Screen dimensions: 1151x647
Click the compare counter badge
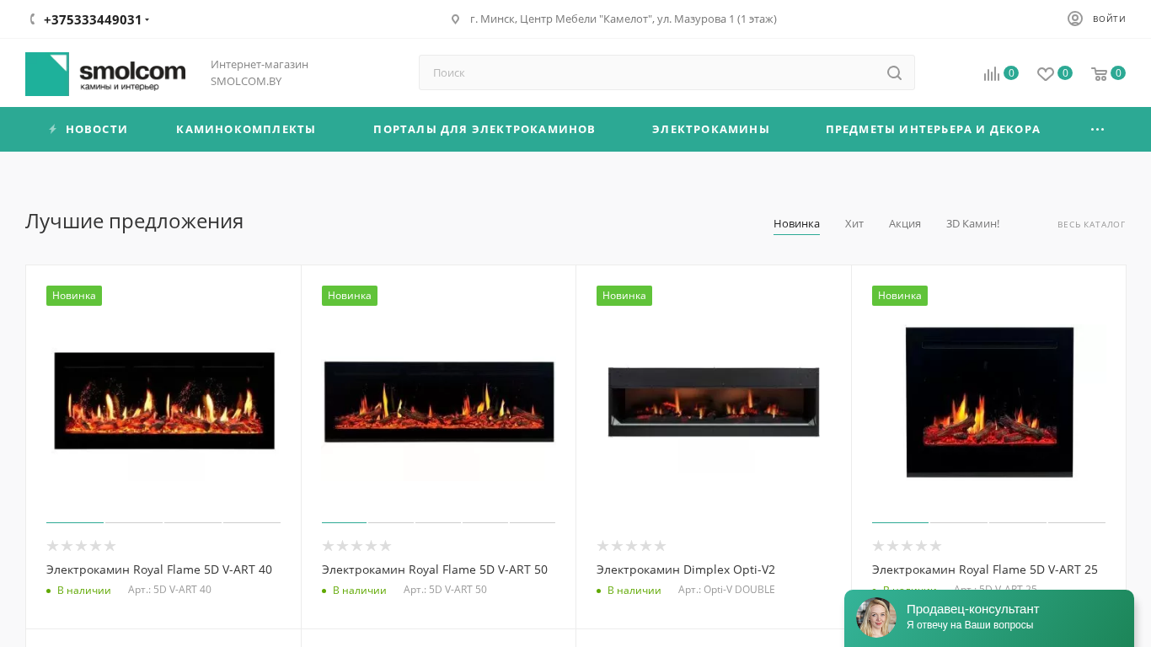(x=1011, y=73)
